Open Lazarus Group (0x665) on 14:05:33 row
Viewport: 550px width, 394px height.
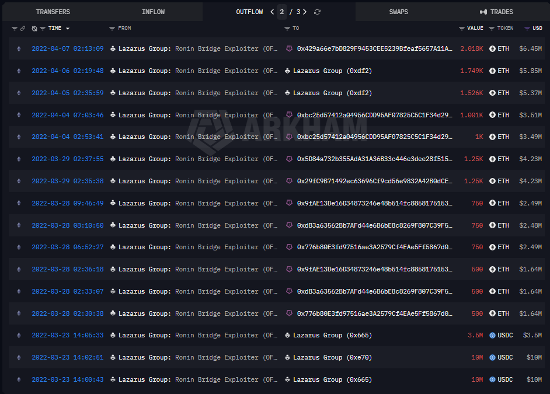pyautogui.click(x=333, y=335)
